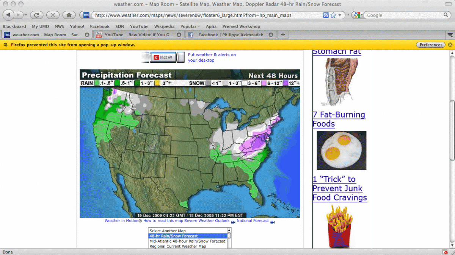
Task: Open the Google search engine dropdown
Action: click(x=357, y=15)
